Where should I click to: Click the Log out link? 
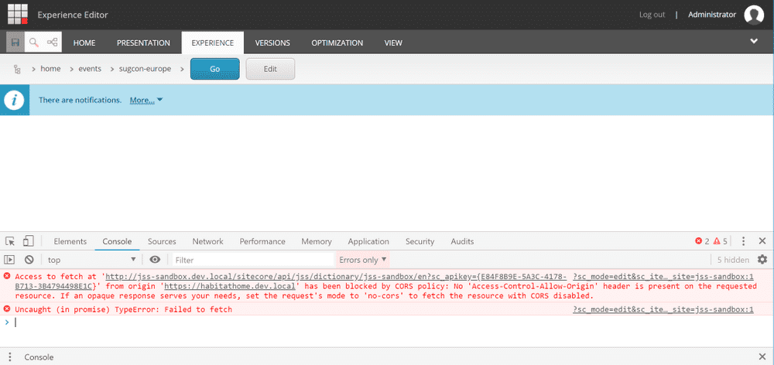click(652, 15)
